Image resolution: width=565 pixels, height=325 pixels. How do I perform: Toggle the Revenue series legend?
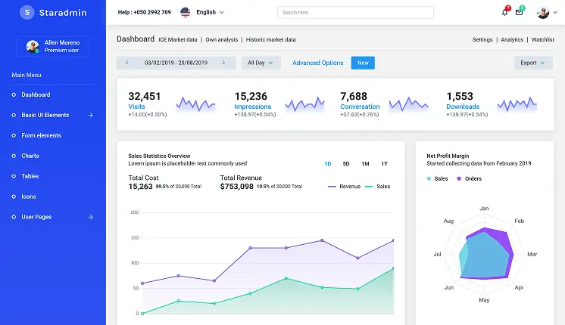point(344,186)
